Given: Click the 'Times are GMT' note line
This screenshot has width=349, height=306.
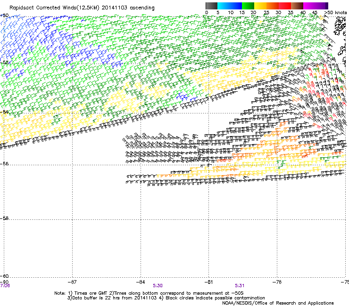Looking at the screenshot, I should point(149,293).
